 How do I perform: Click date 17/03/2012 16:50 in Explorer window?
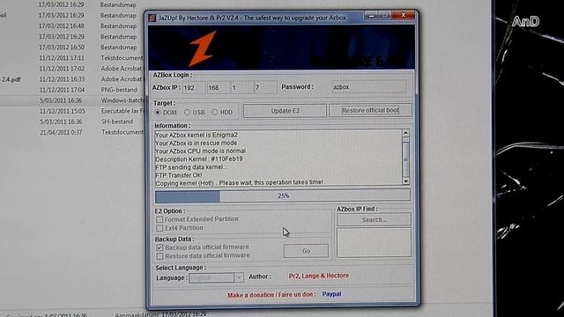tap(62, 47)
